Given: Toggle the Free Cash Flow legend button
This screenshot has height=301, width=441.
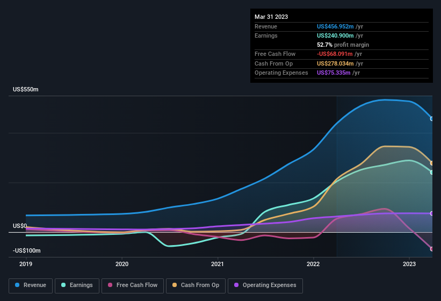Looking at the screenshot, I should pos(133,285).
